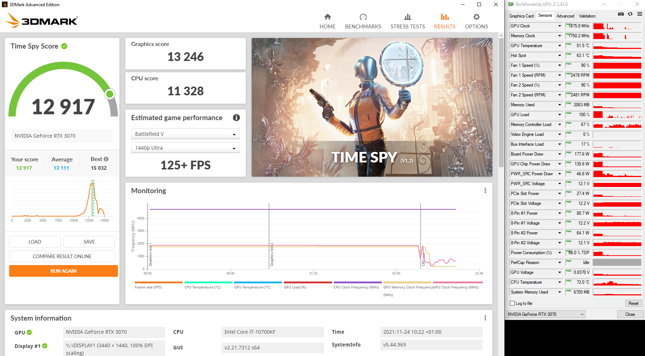Screen dimensions: 645x356
Task: Open the GPU Load sensor dropdown
Action: (560, 115)
